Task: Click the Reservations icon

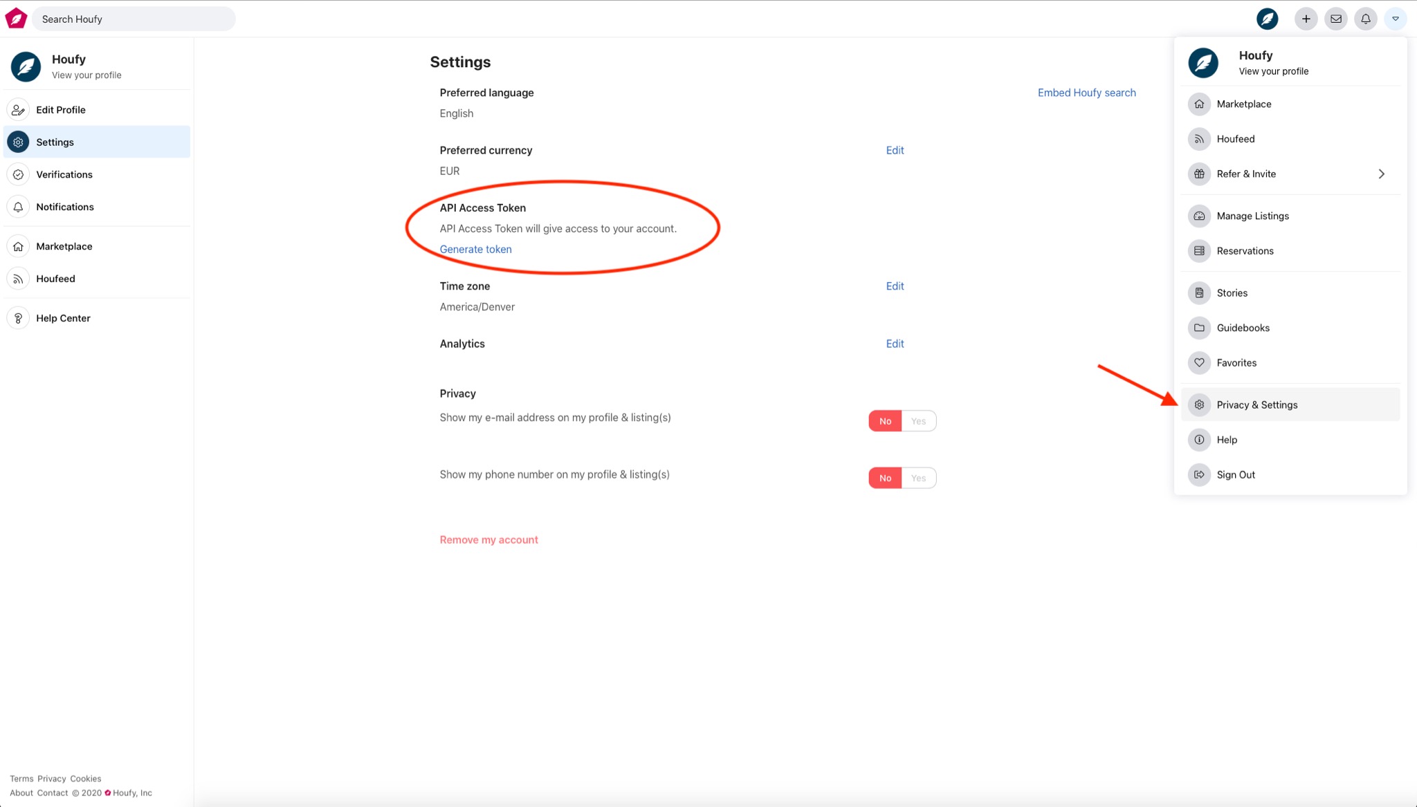Action: coord(1199,251)
